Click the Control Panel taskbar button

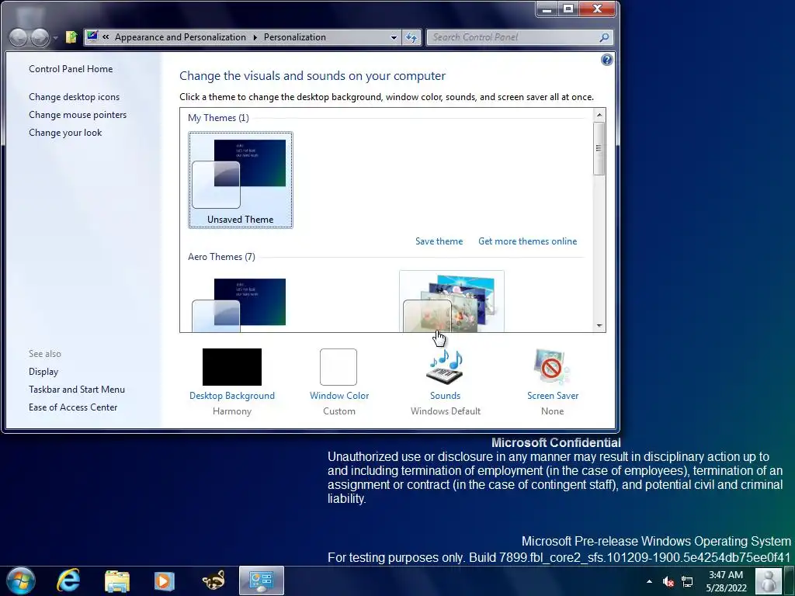click(x=262, y=580)
